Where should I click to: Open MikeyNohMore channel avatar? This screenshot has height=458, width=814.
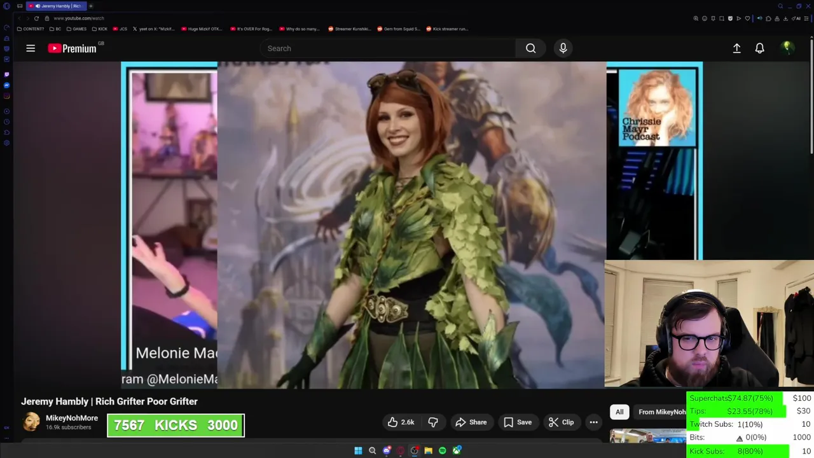(x=31, y=422)
